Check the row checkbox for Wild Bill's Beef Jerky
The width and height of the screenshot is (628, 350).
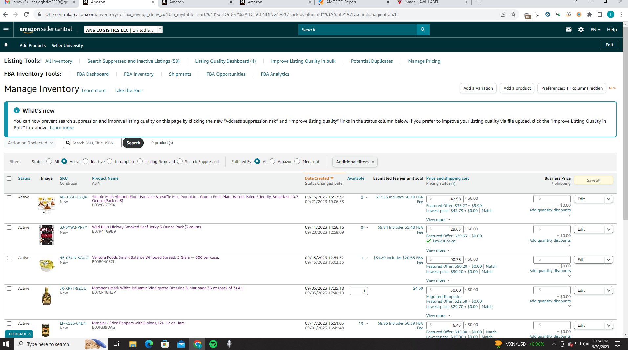(9, 228)
